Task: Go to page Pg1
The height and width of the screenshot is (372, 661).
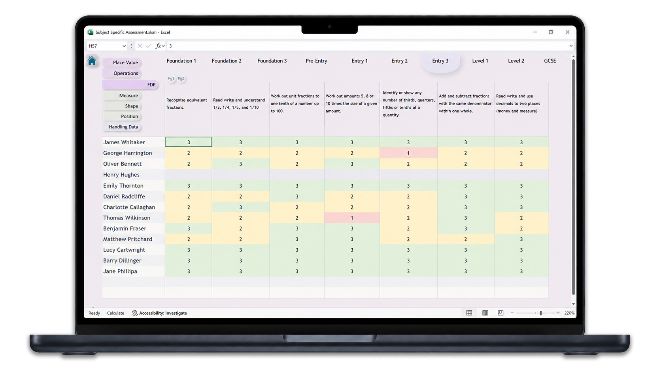Action: pyautogui.click(x=171, y=78)
